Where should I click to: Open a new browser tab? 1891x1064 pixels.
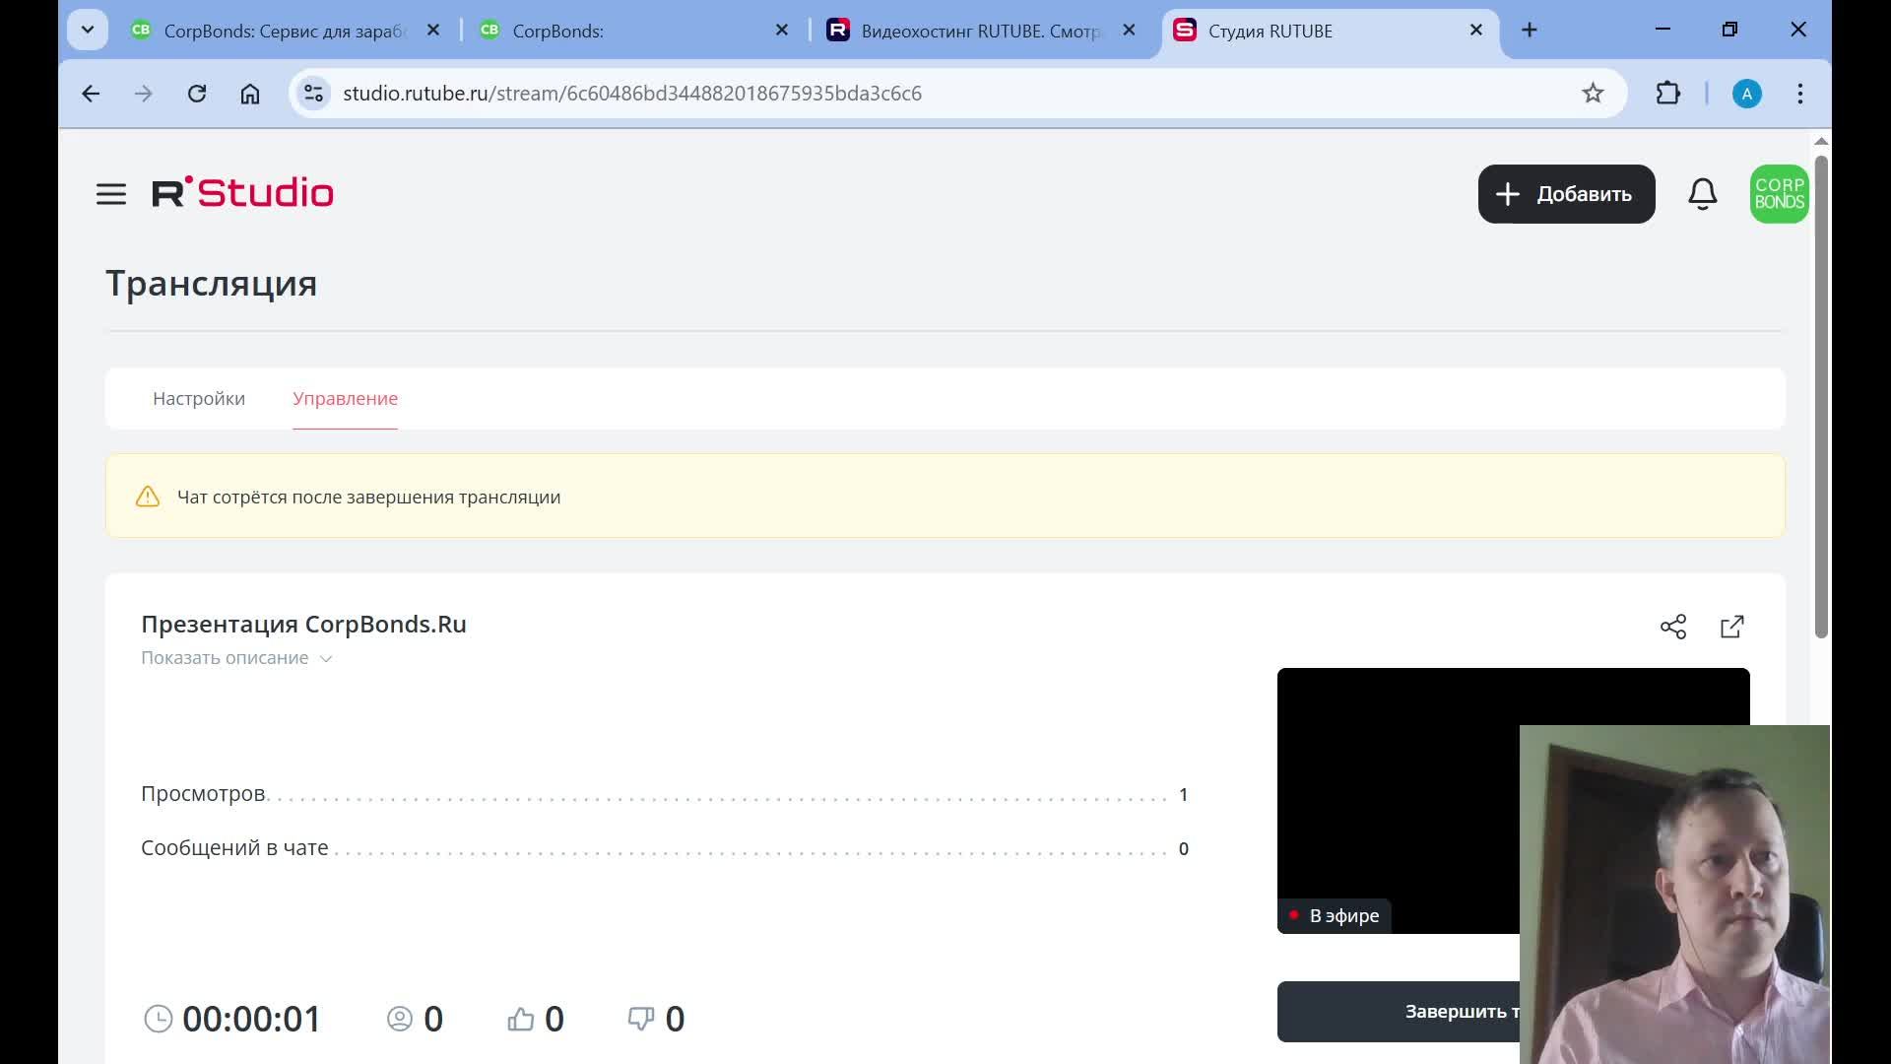[1530, 31]
